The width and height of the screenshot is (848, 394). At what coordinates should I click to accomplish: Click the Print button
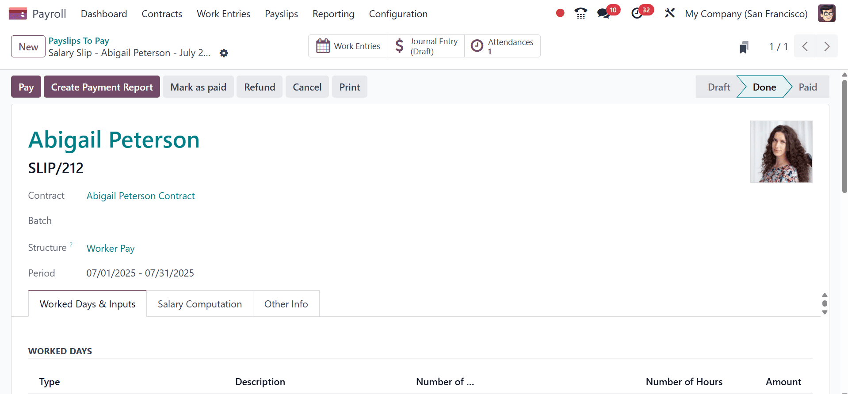coord(350,87)
